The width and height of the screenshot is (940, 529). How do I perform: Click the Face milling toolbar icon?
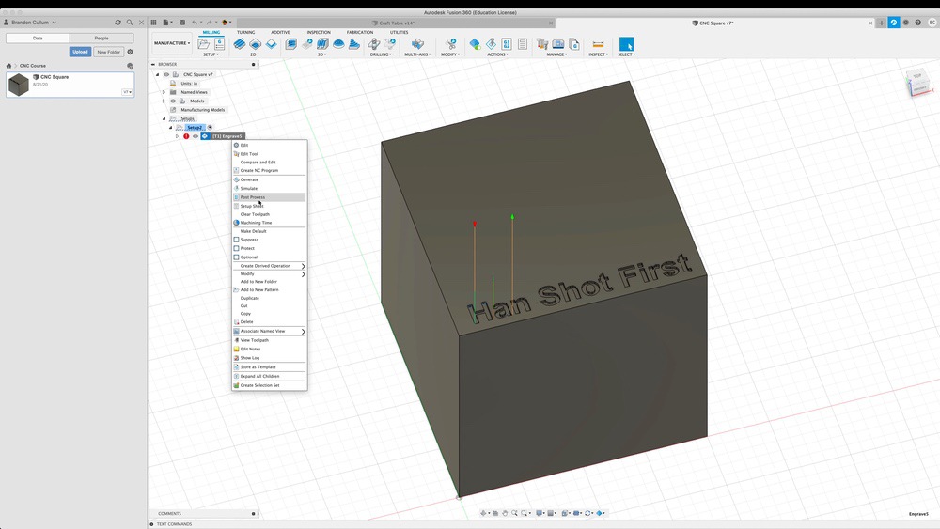click(x=271, y=44)
